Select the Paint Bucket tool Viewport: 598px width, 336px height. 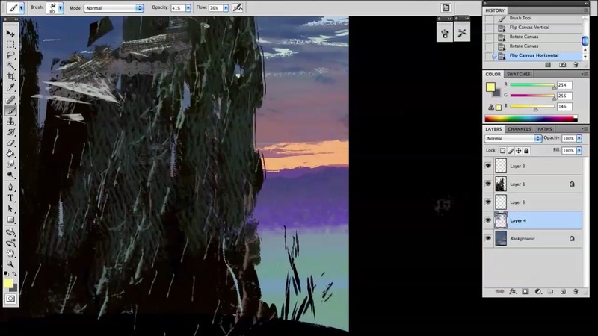point(10,154)
